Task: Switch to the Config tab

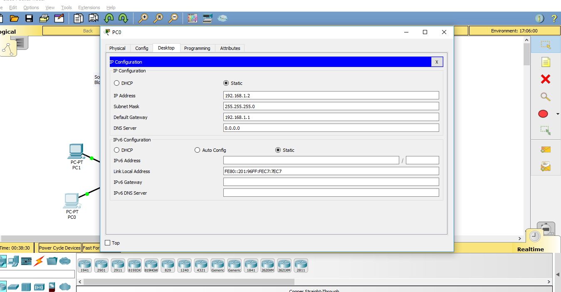Action: 142,48
